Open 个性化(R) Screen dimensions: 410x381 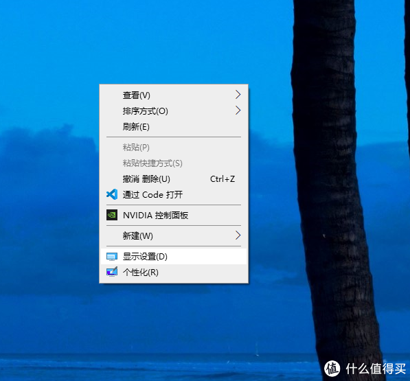tap(174, 273)
